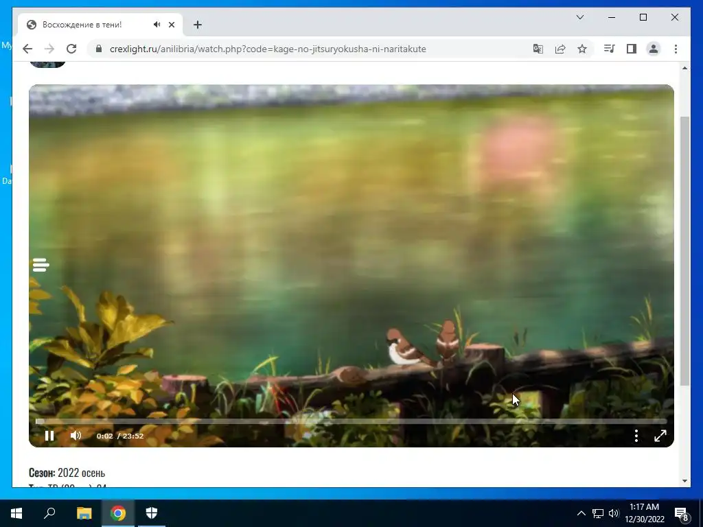This screenshot has height=527, width=703.
Task: Click the 0:02 / 23:52 time display
Action: coord(120,436)
